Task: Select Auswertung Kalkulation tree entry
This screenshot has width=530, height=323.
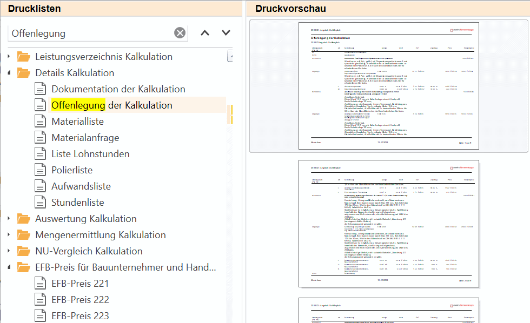Action: [86, 218]
